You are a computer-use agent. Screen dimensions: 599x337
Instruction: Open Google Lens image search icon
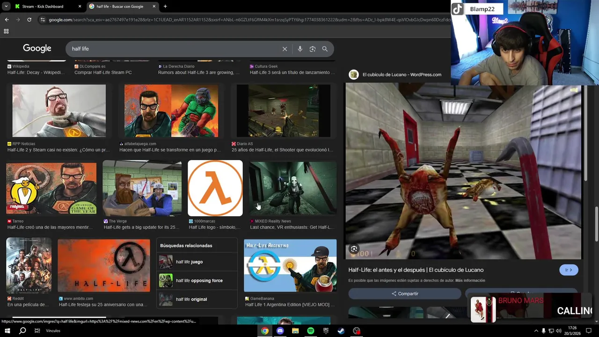313,49
